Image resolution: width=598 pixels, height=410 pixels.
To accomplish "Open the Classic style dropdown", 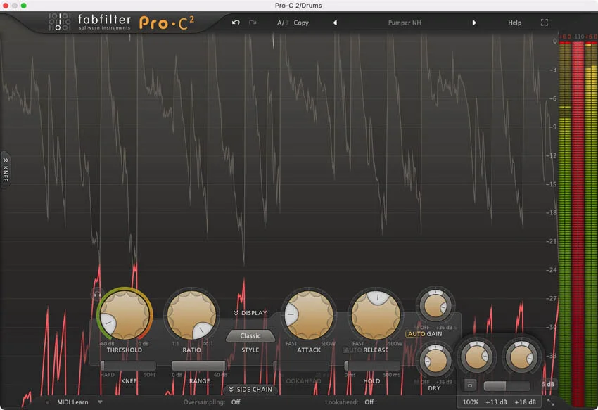I will coord(250,335).
